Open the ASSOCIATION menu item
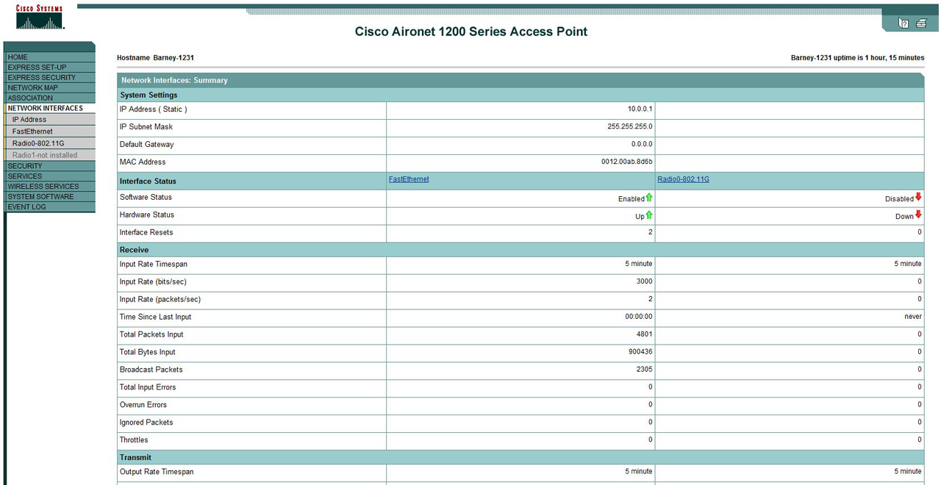941x485 pixels. (x=50, y=98)
